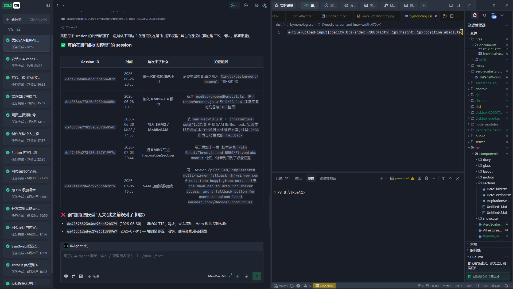Synchronize changes in status bar
This screenshot has height=289, width=513.
[x=292, y=286]
